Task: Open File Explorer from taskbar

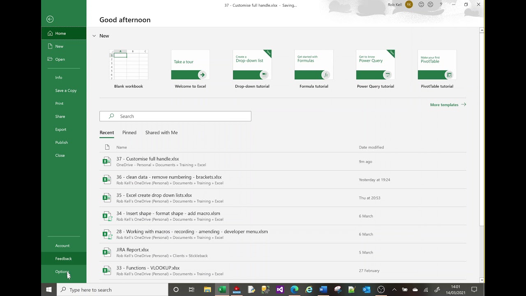Action: [x=207, y=289]
